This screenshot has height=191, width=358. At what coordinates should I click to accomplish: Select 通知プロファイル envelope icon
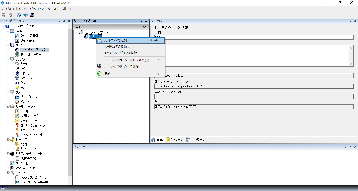[17, 121]
